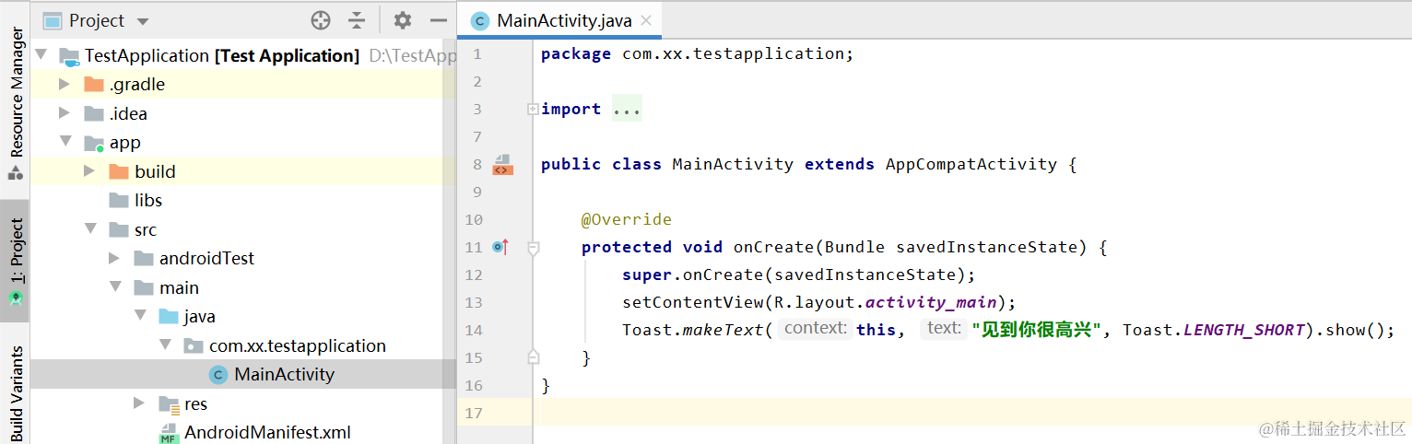The height and width of the screenshot is (444, 1412).
Task: Close the MainActivity.java tab
Action: pos(646,20)
